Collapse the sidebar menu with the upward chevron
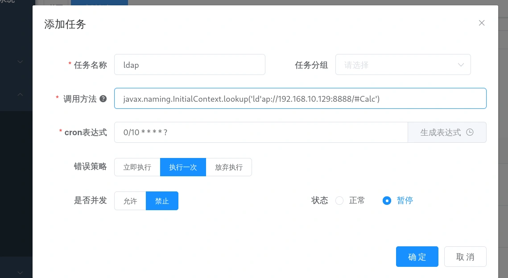Image resolution: width=508 pixels, height=278 pixels. (x=20, y=95)
